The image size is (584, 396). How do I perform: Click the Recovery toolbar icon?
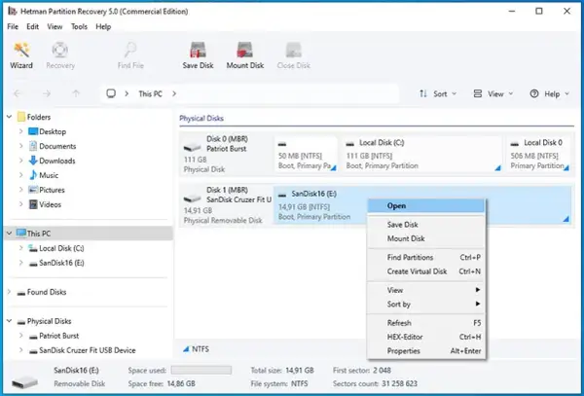pyautogui.click(x=60, y=55)
